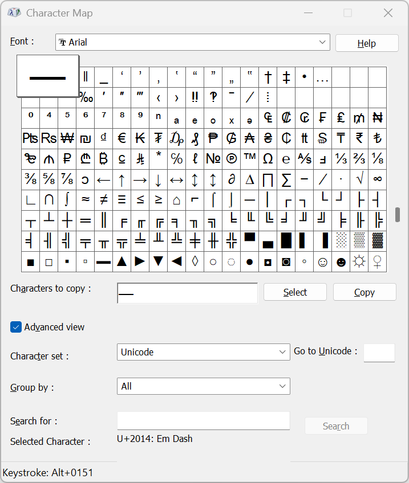Select the per mille ‰ character
The image size is (409, 483).
tap(87, 97)
